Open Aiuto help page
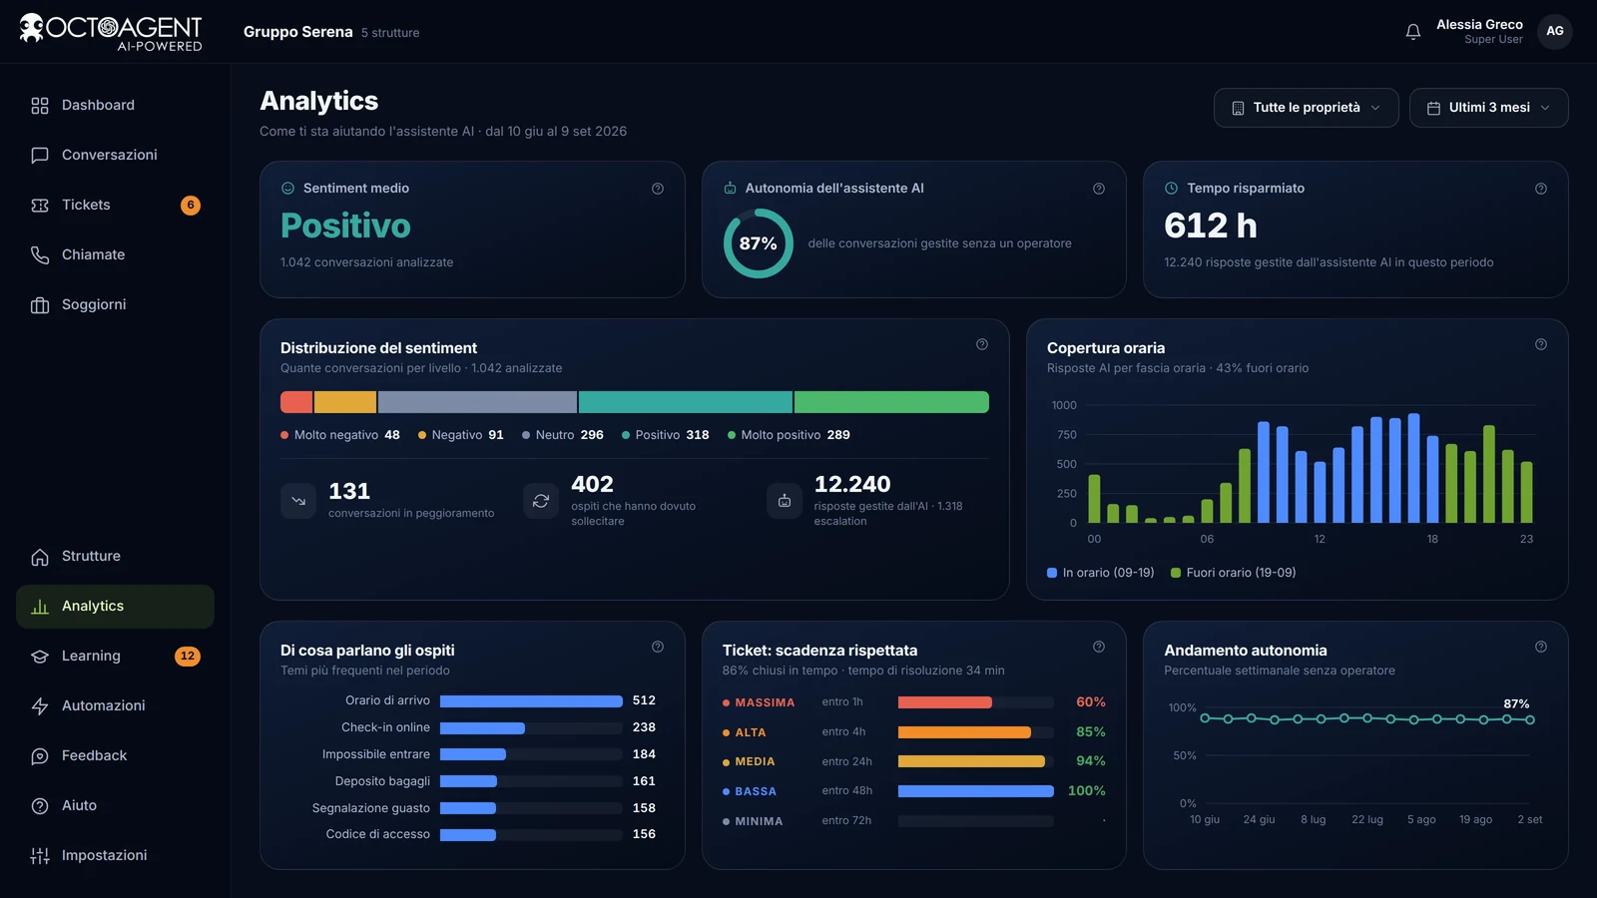1597x898 pixels. click(115, 806)
